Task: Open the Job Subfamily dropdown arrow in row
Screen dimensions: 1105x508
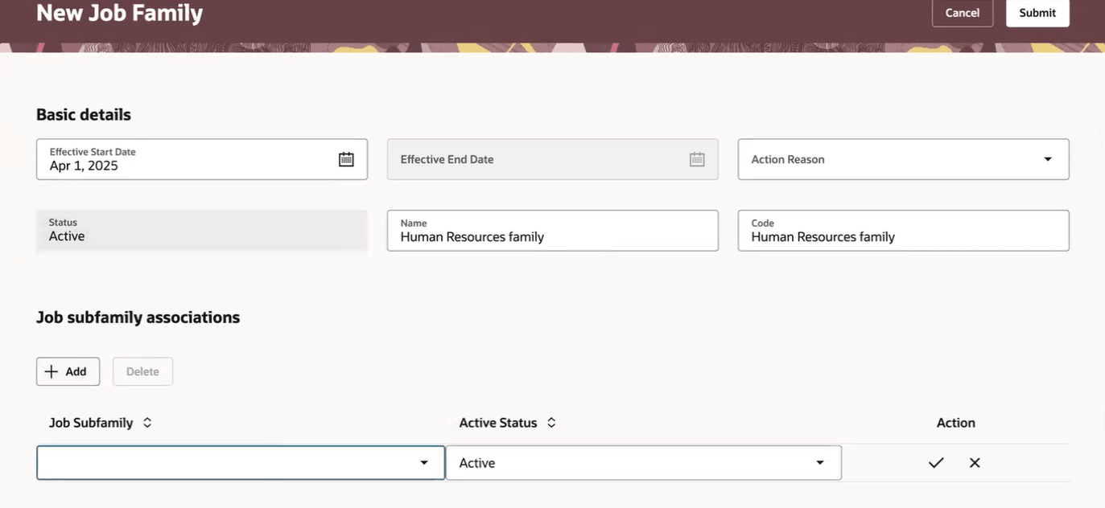Action: tap(424, 463)
